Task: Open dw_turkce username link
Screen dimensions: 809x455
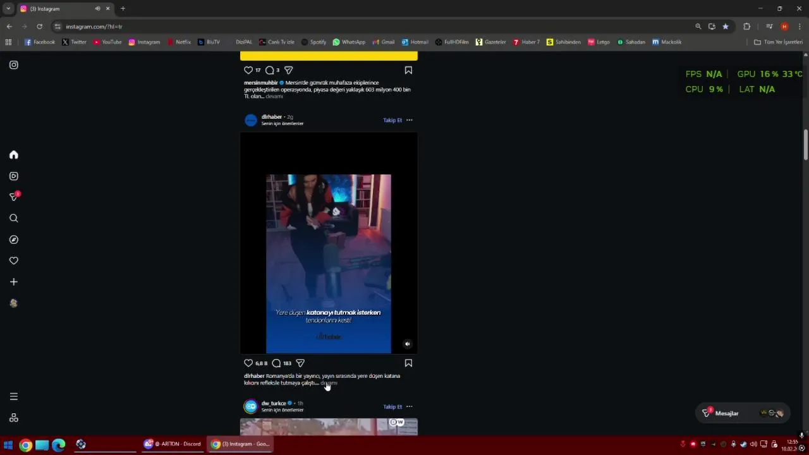Action: 274,403
